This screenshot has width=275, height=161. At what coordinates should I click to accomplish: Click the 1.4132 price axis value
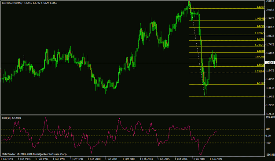[x=270, y=88]
